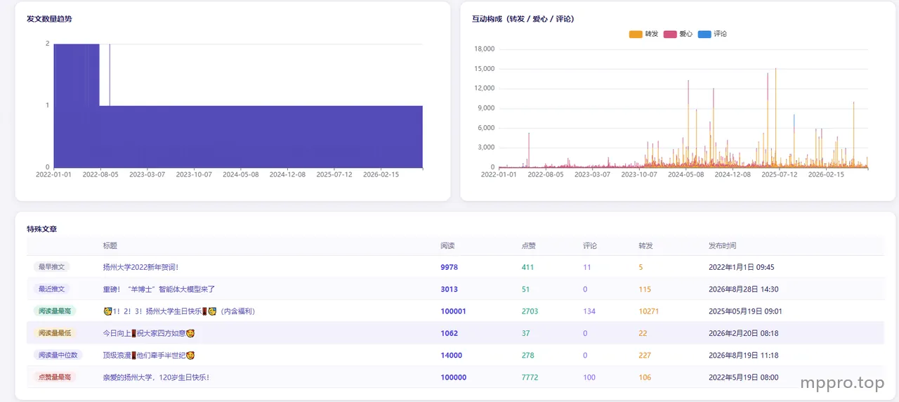This screenshot has height=402, width=899.
Task: Click read count 3013
Action: (449, 289)
